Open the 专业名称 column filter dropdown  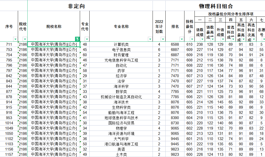pyautogui.click(x=150, y=39)
